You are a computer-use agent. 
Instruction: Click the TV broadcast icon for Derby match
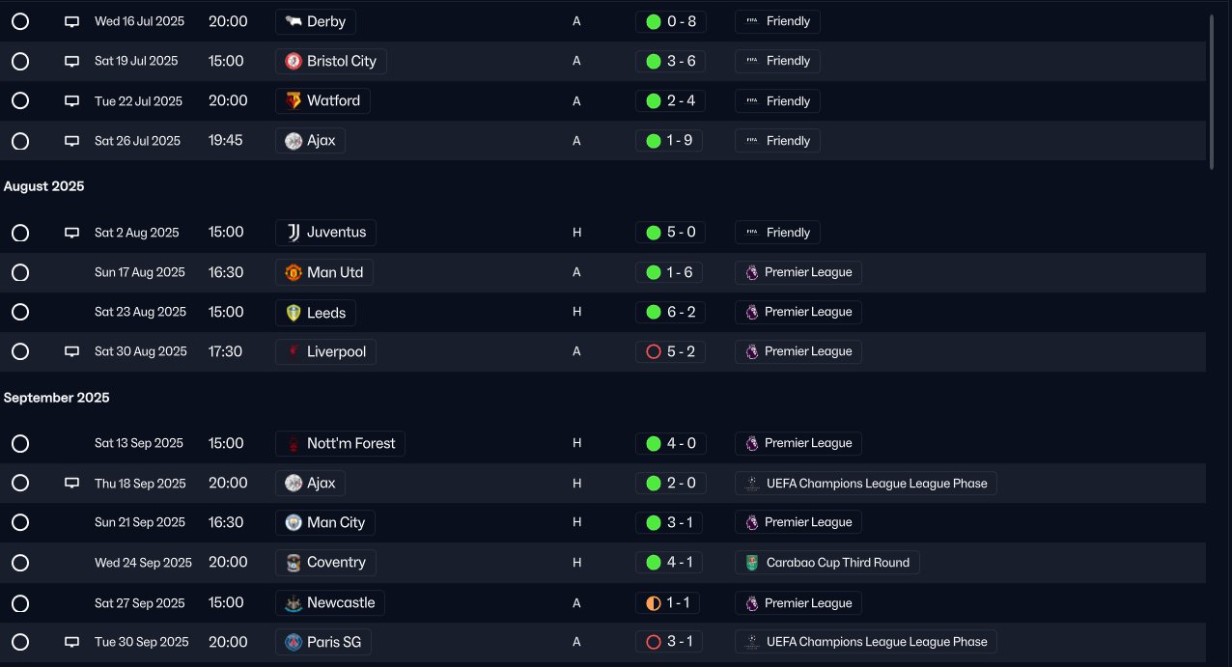pyautogui.click(x=71, y=21)
